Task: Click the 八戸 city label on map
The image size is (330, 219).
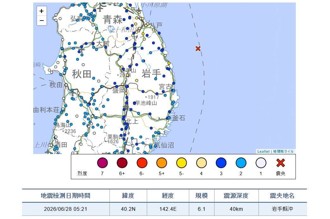Action: coord(157,26)
